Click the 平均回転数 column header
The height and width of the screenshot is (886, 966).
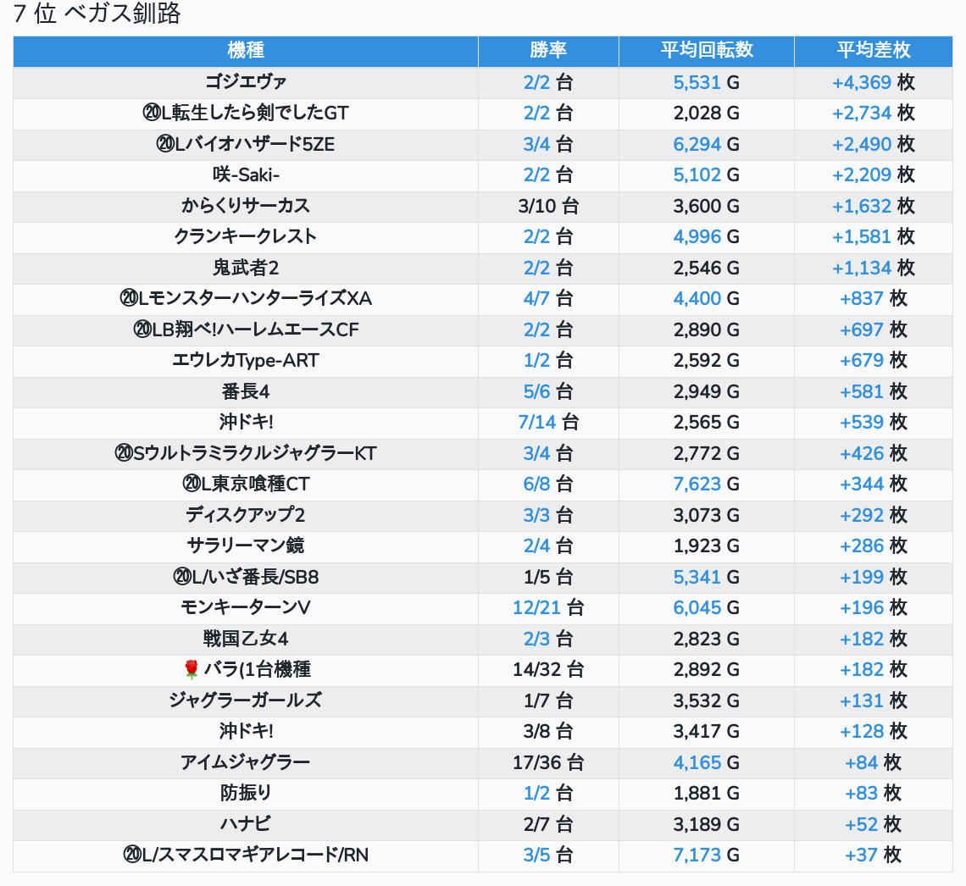(707, 51)
